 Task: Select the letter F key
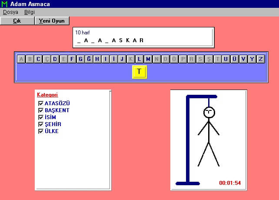coord(72,59)
